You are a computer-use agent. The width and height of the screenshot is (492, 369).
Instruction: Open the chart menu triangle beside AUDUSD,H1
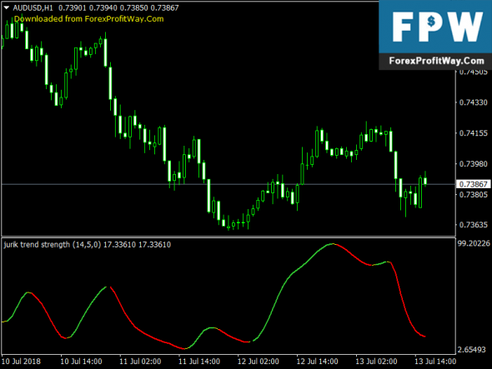click(x=7, y=7)
